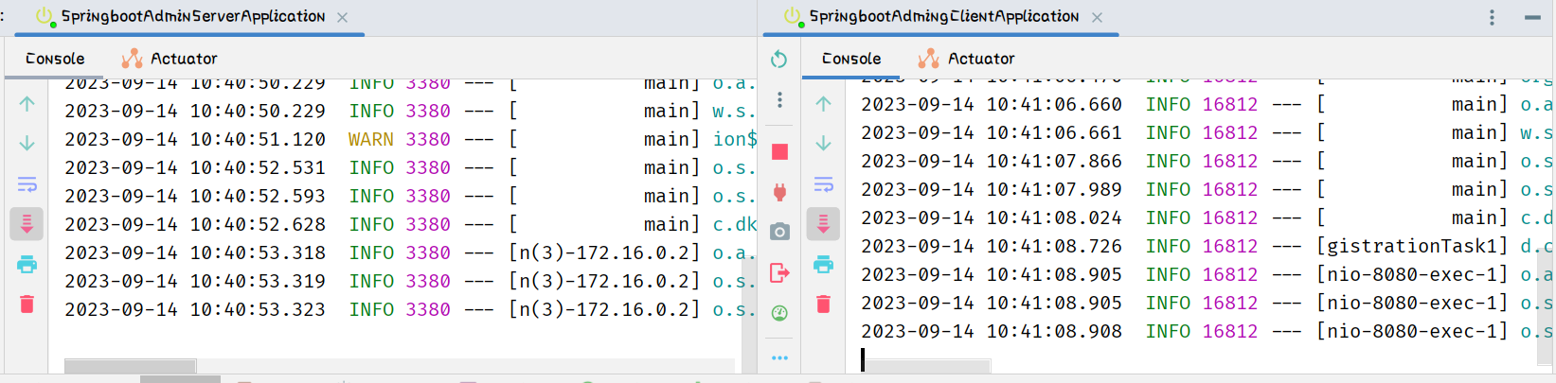Click the server log line timestamped 10:40:52.531
This screenshot has width=1556, height=383.
click(411, 167)
